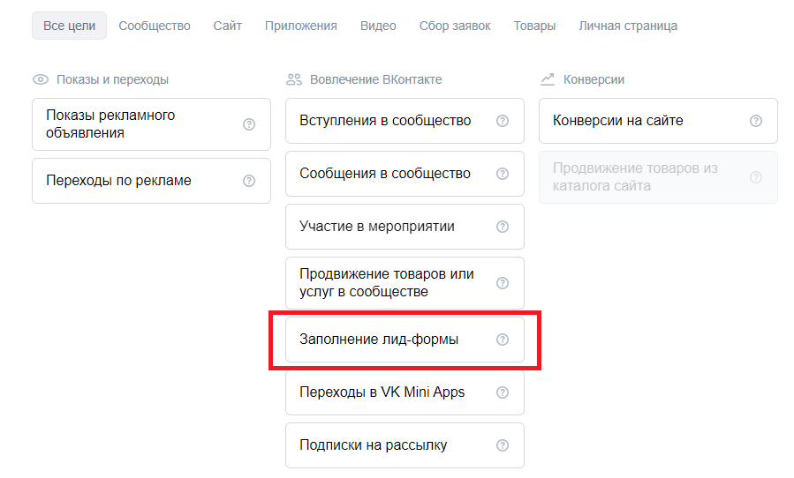Viewport: 794px width, 478px height.
Task: Open help tooltip for "Вступления в сообщество"
Action: point(503,121)
